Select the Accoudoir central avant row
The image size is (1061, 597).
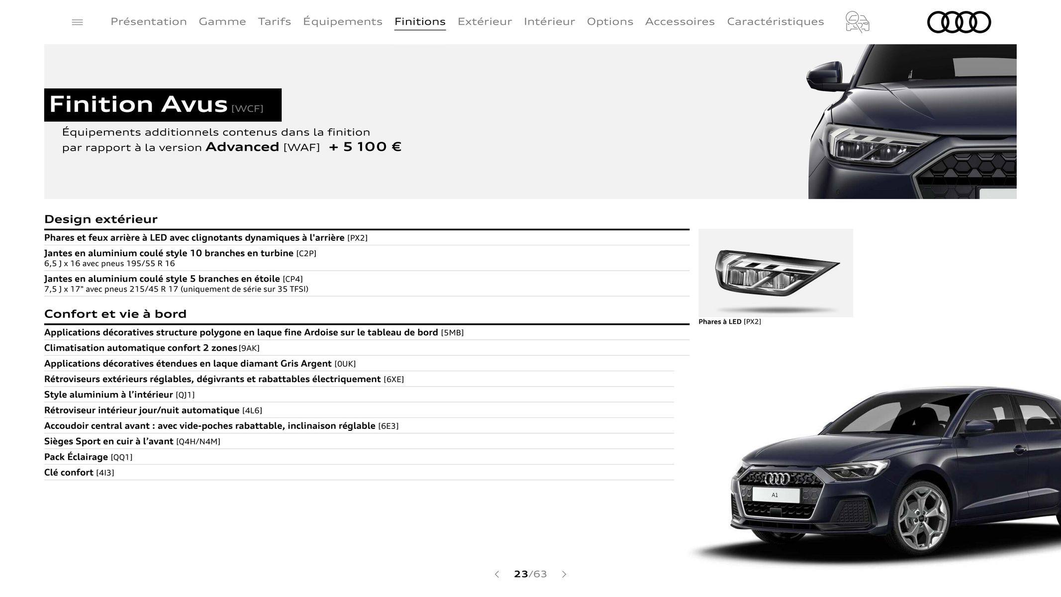click(359, 426)
